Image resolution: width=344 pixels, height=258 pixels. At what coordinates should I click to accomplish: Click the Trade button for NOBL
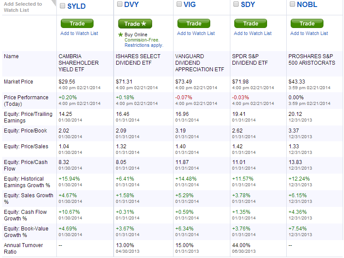coord(307,24)
